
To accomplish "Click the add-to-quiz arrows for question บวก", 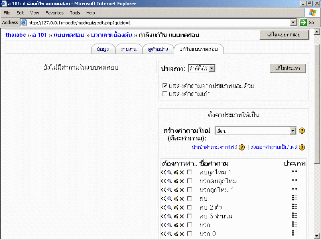I will (163, 225).
